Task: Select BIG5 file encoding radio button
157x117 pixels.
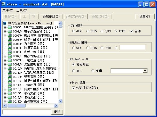Action: [x=88, y=31]
